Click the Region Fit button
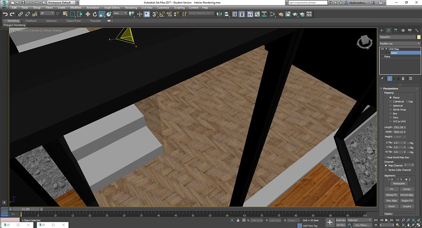The image size is (422, 228). [407, 201]
